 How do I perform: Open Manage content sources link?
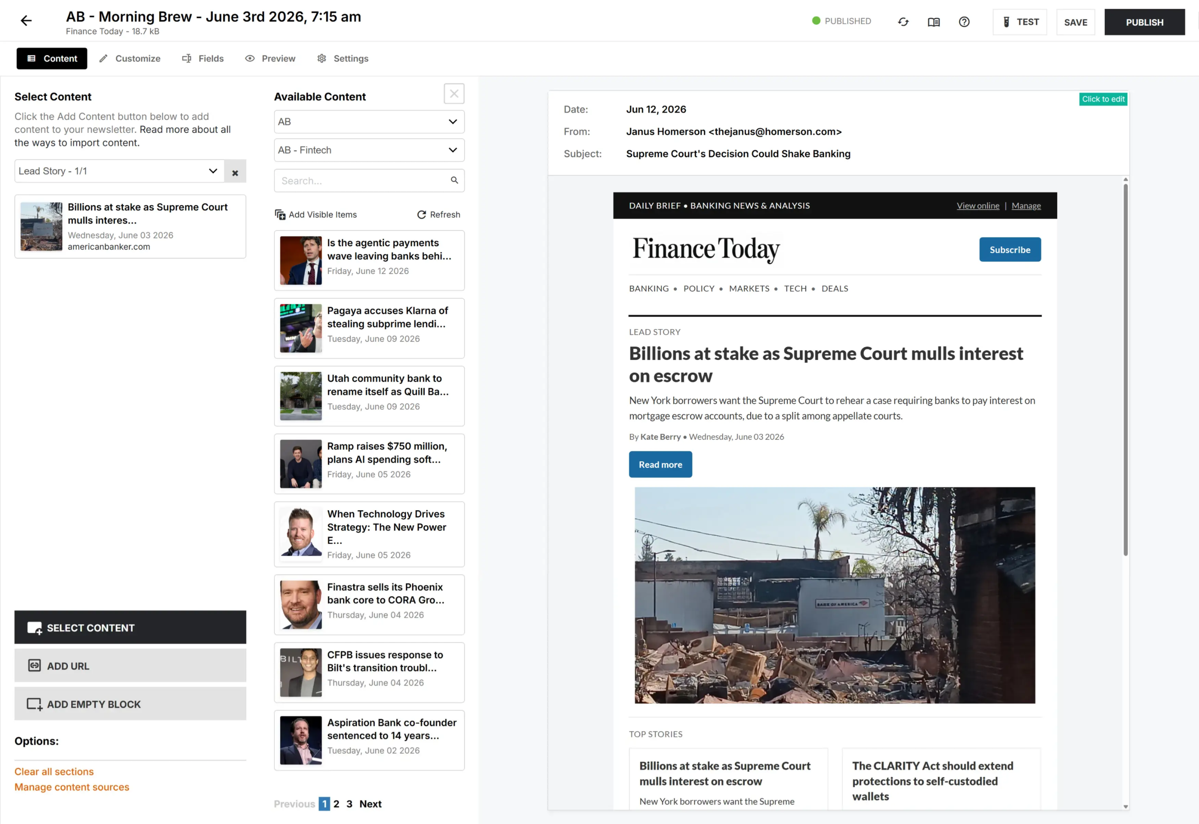[72, 787]
